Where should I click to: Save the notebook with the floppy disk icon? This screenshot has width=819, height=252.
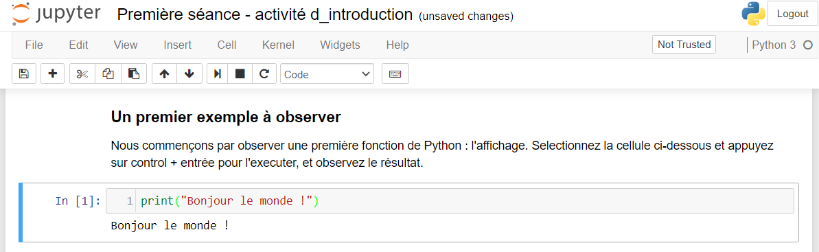[x=24, y=73]
